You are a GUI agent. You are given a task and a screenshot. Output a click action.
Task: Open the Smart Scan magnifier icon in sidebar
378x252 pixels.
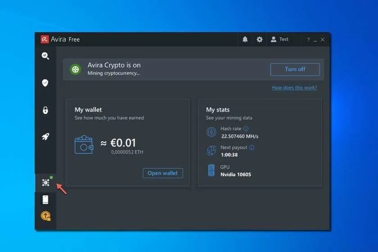click(x=45, y=56)
